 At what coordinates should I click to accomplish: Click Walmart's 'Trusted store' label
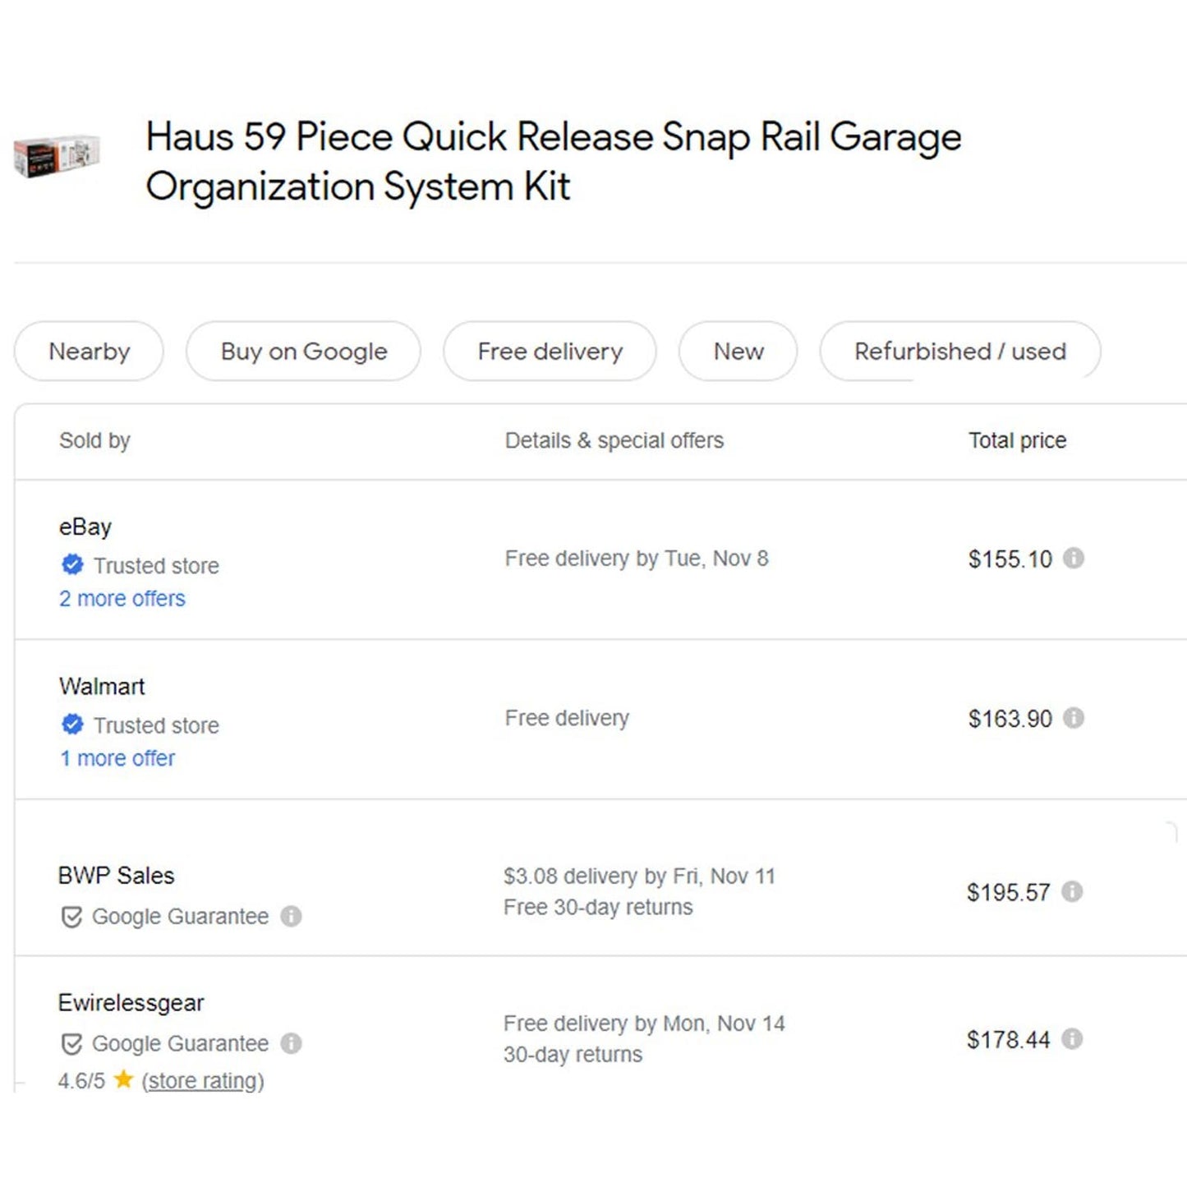(156, 725)
